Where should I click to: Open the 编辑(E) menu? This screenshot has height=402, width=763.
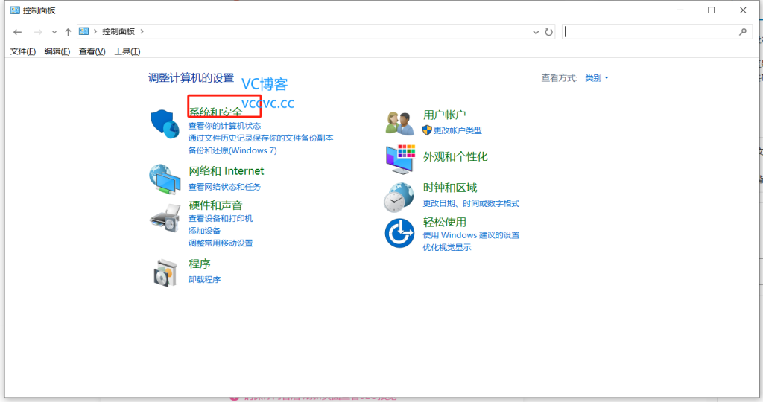point(57,51)
